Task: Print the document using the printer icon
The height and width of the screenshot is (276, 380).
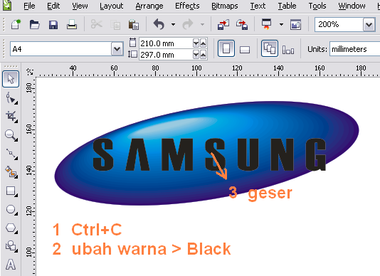Action: [x=72, y=24]
